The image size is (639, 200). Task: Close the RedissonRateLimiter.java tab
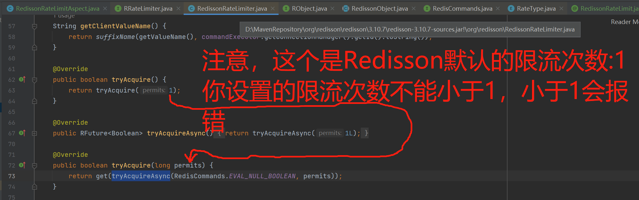[x=273, y=8]
